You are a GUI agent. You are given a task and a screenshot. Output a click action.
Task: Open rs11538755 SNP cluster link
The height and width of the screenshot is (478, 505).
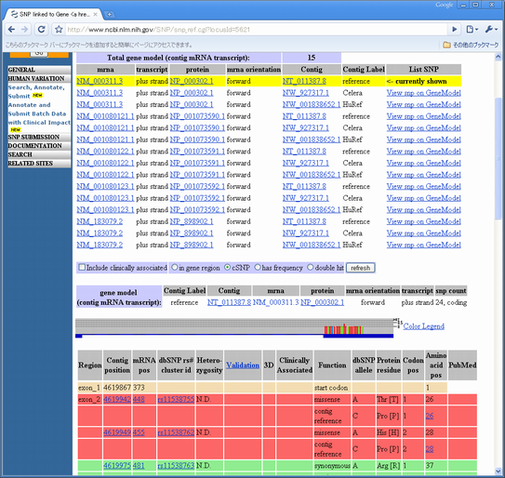click(x=176, y=399)
